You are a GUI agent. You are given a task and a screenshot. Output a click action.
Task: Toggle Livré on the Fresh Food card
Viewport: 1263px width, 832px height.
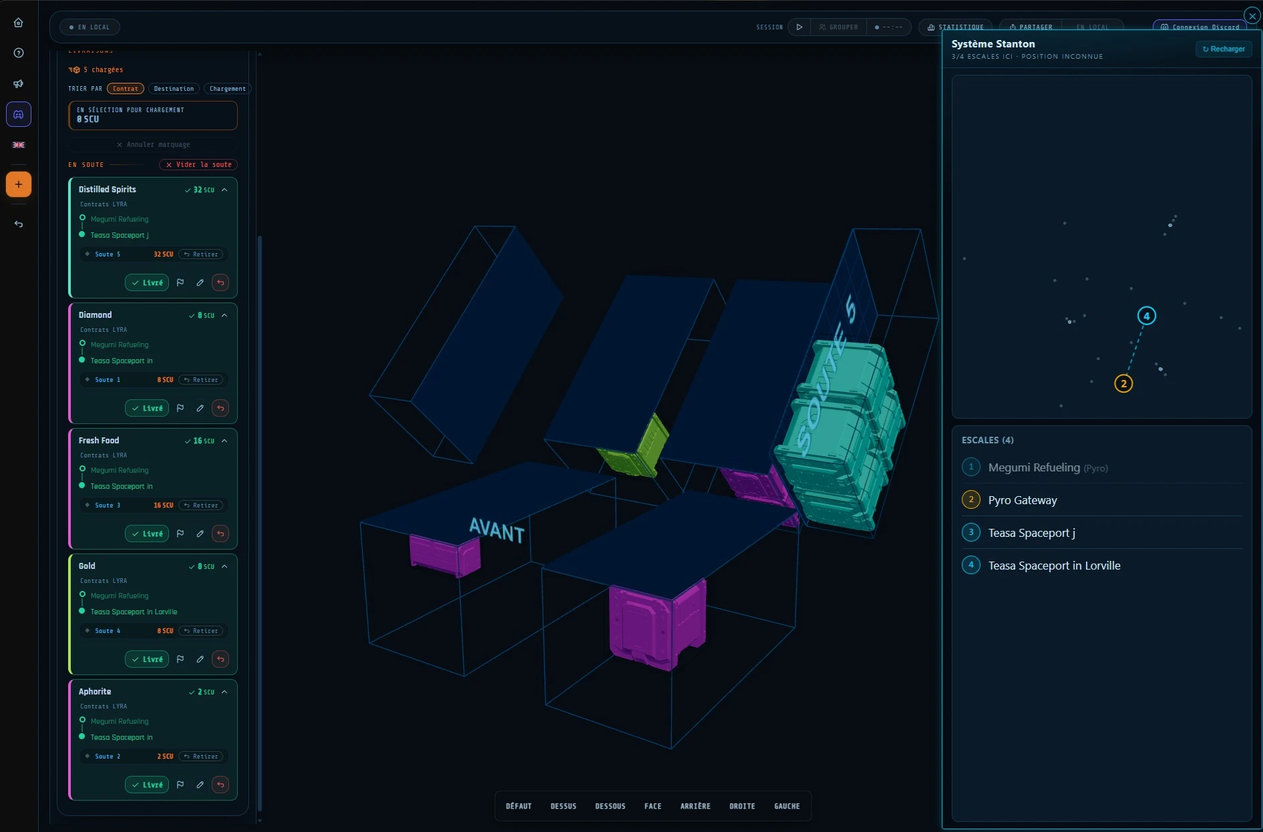147,534
